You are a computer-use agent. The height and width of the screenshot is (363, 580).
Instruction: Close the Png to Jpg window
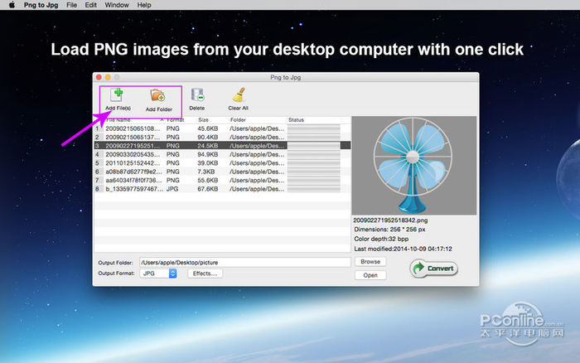point(99,77)
